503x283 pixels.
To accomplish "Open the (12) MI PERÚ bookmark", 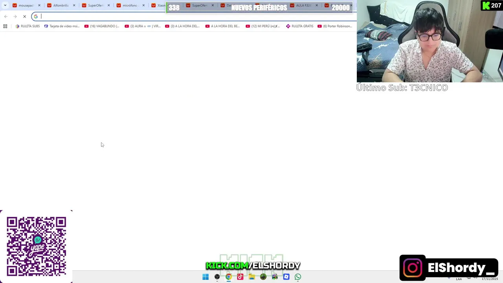I will pos(263,26).
